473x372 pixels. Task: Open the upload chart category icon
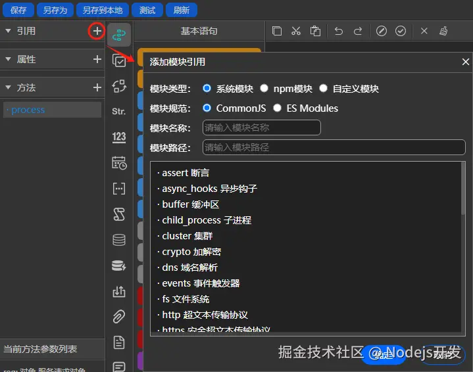[x=119, y=291]
